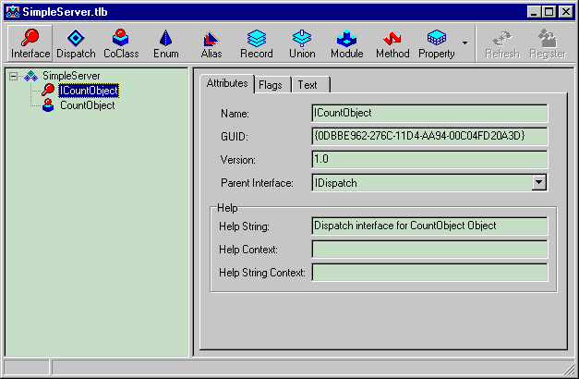Click in the Help String field
Image resolution: width=579 pixels, height=379 pixels.
[429, 226]
